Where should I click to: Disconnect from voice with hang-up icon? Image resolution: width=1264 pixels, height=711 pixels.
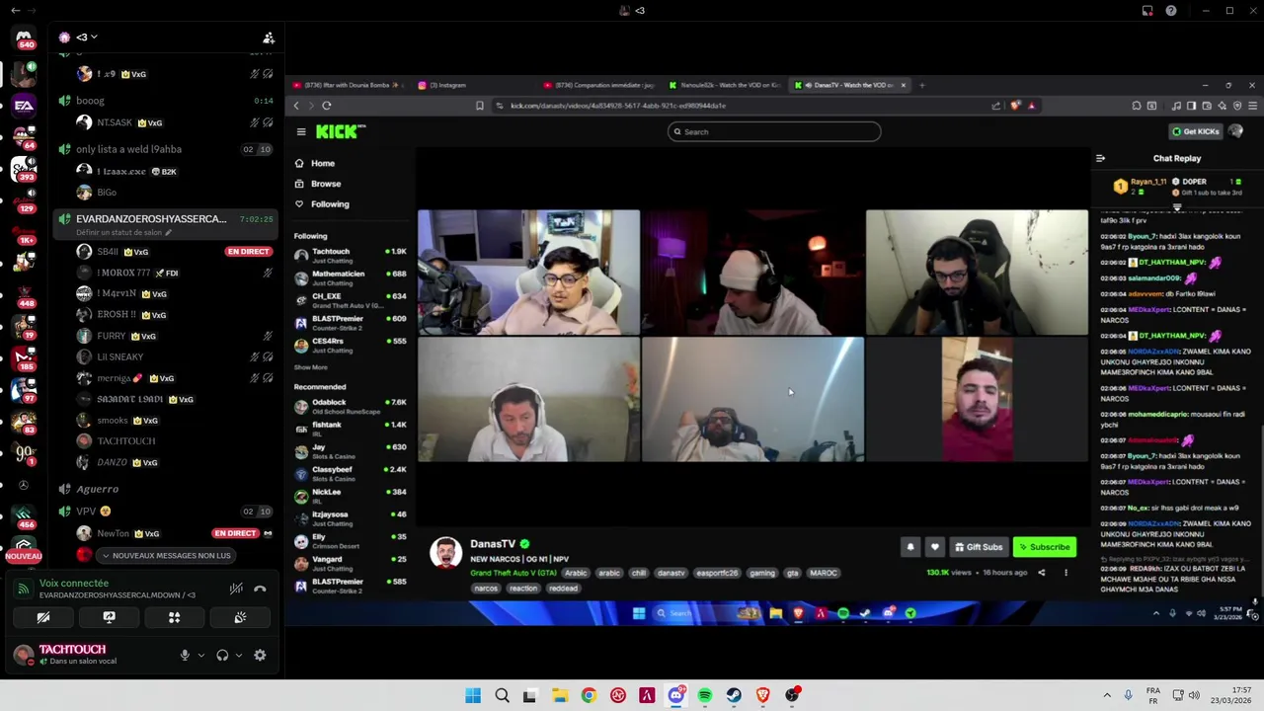coord(260,589)
